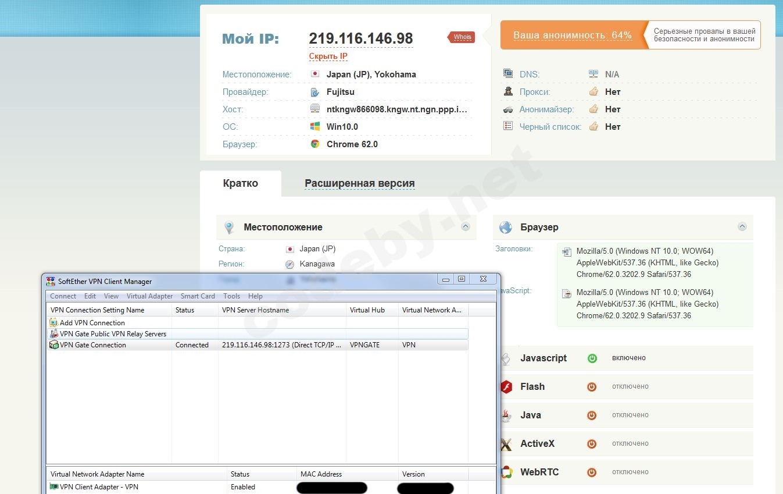This screenshot has height=494, width=783.
Task: Toggle the Flash disabled power indicator
Action: click(x=592, y=386)
